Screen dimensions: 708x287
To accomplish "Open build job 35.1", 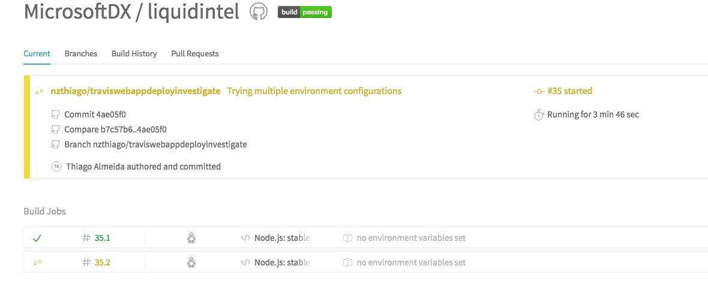I will click(x=103, y=238).
